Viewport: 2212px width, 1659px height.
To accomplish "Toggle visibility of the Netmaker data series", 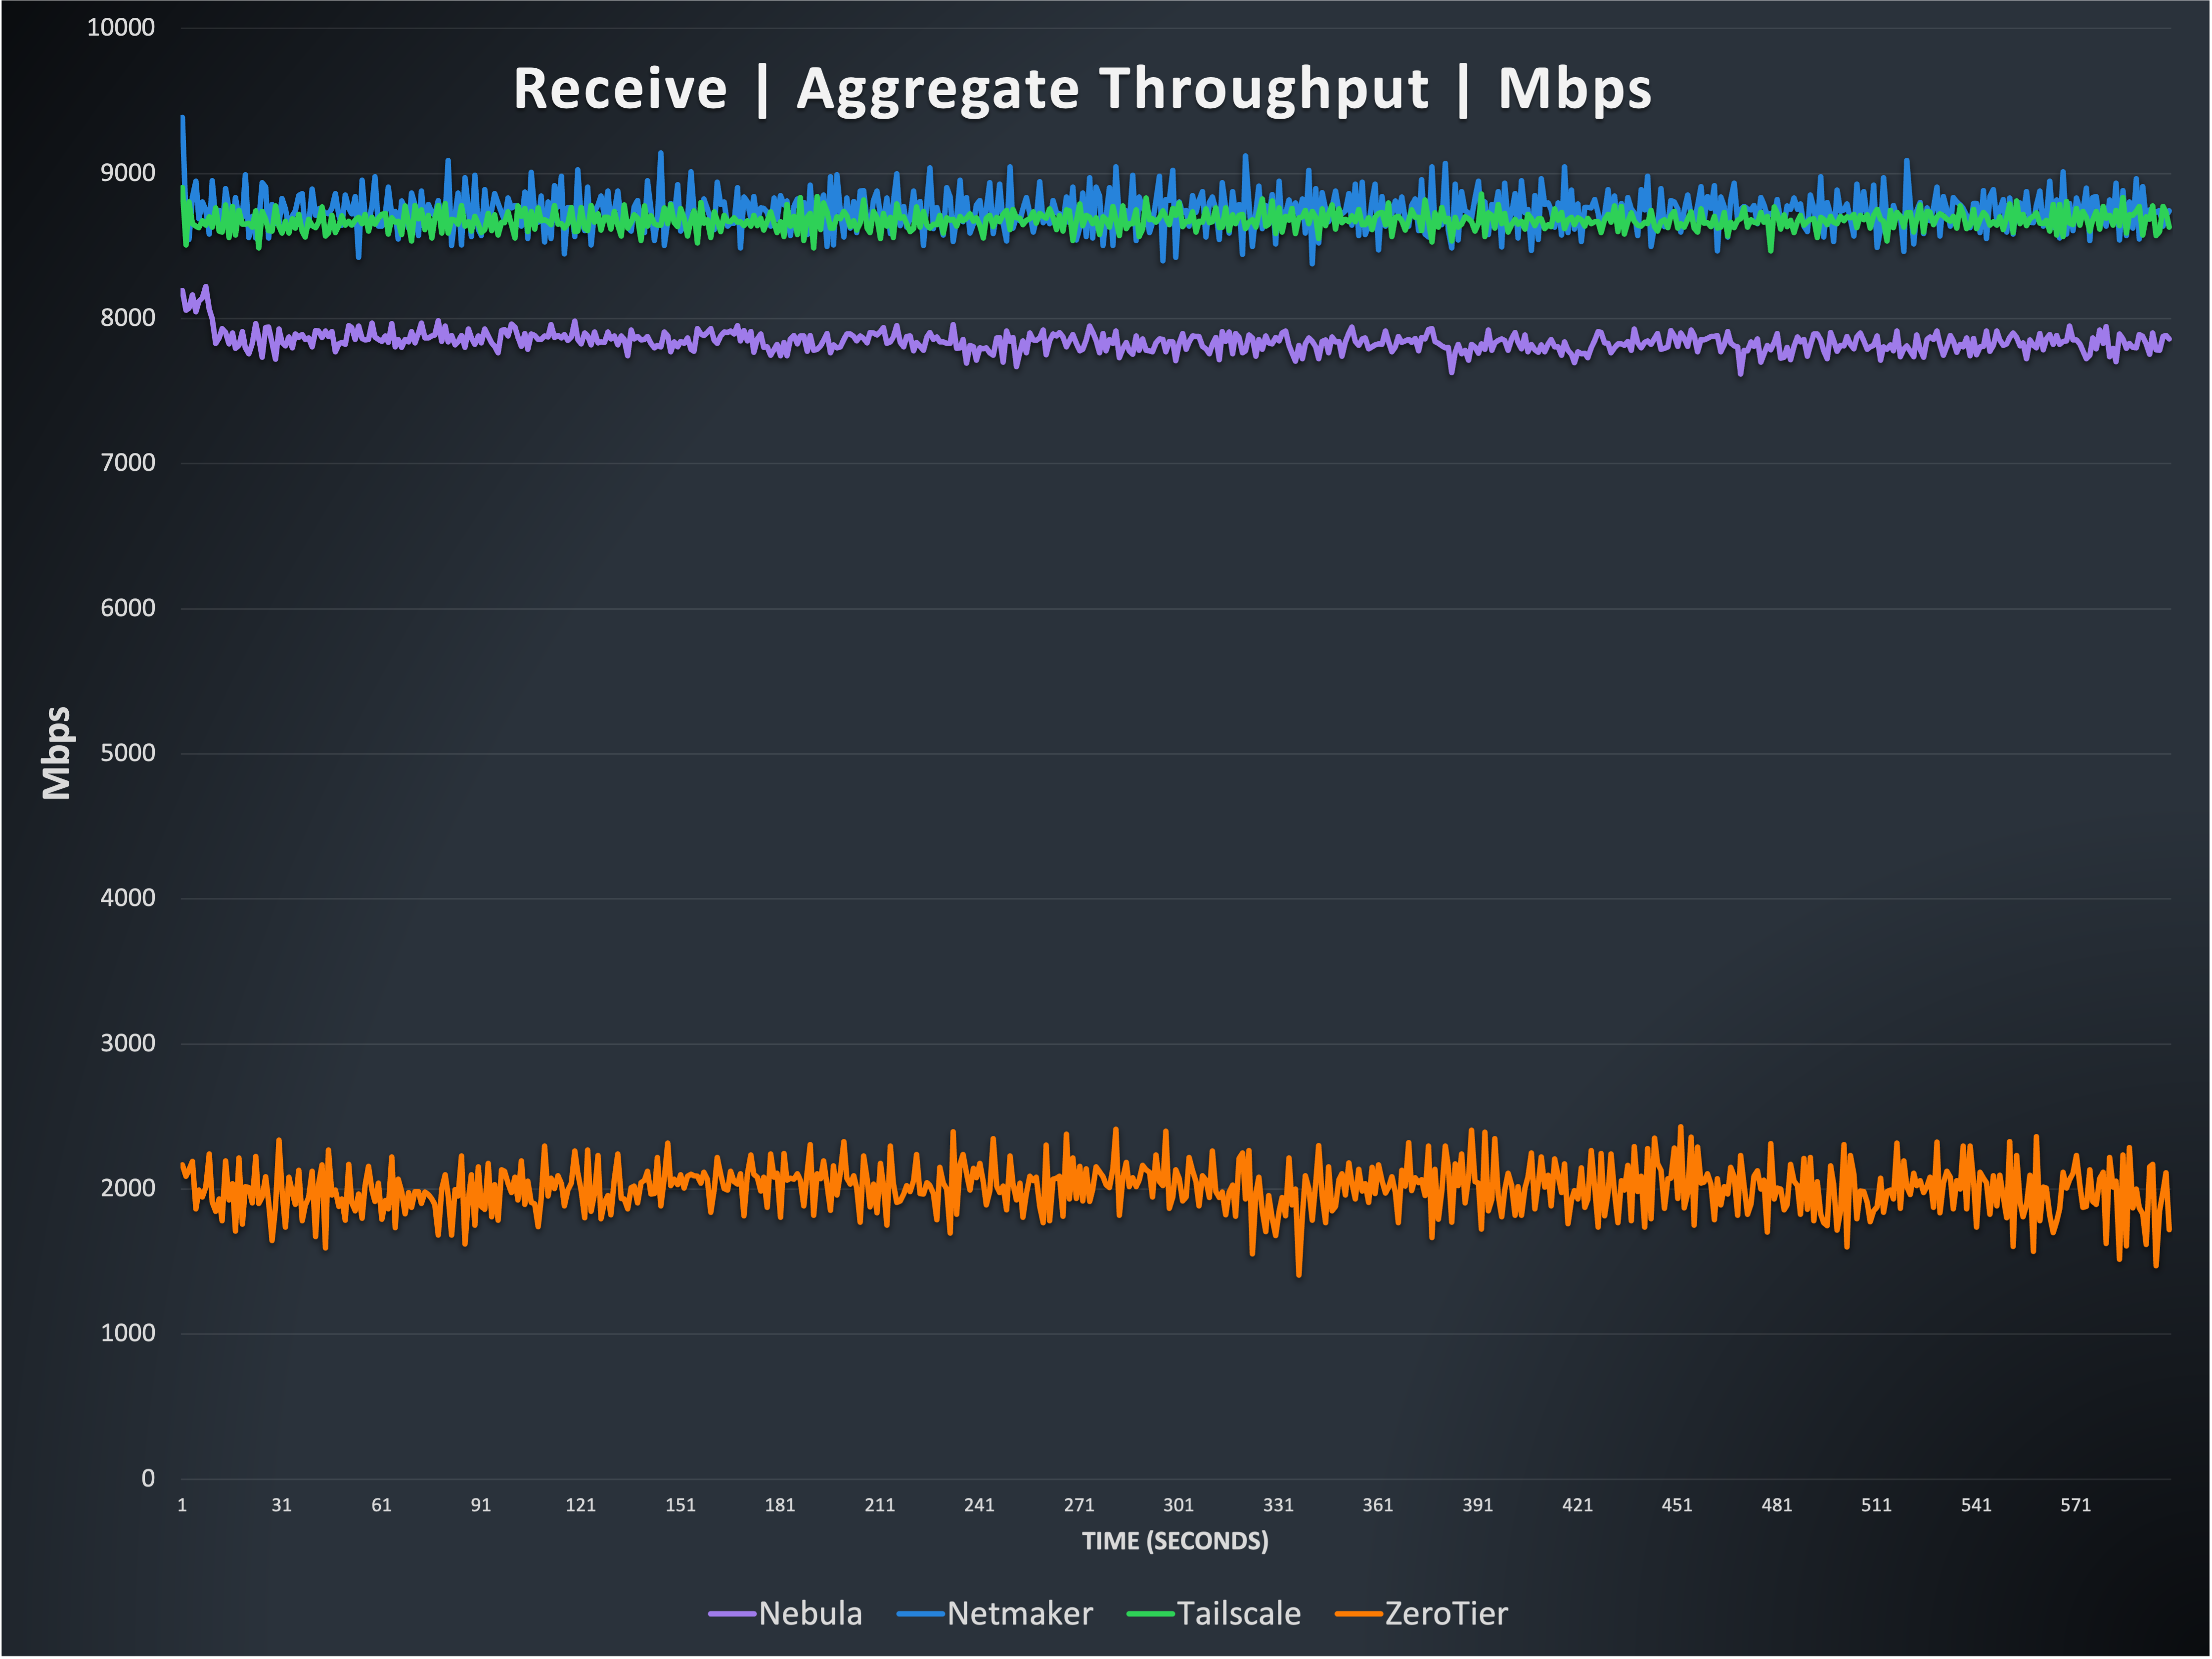I will (x=1022, y=1613).
